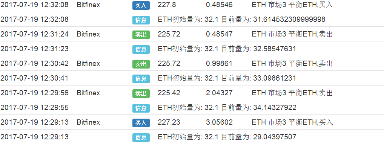Select the amount 0.99861
This screenshot has height=145, width=384.
point(219,64)
